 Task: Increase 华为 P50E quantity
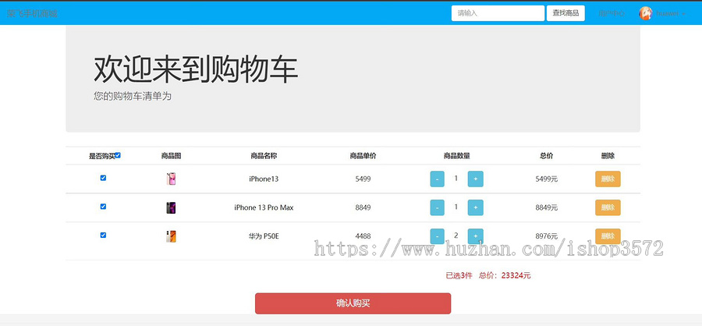point(476,236)
